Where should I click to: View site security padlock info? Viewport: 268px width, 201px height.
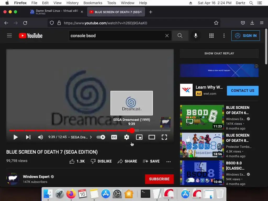59,23
